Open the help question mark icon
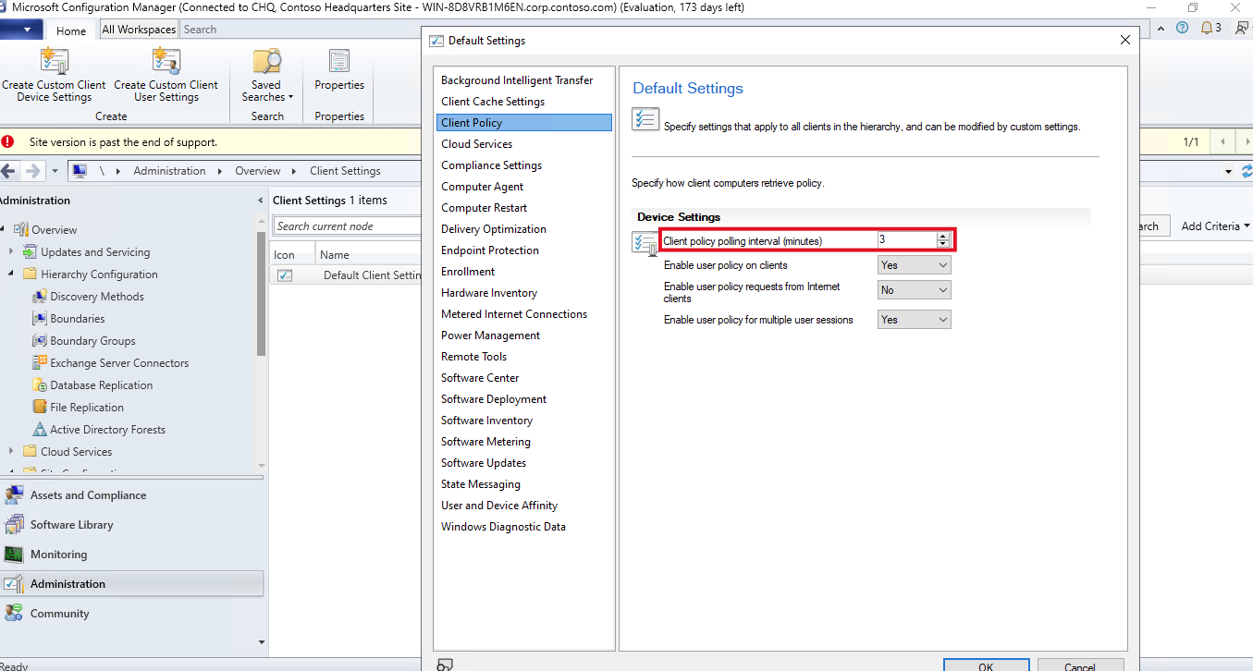Viewport: 1253px width, 671px height. [x=1182, y=28]
